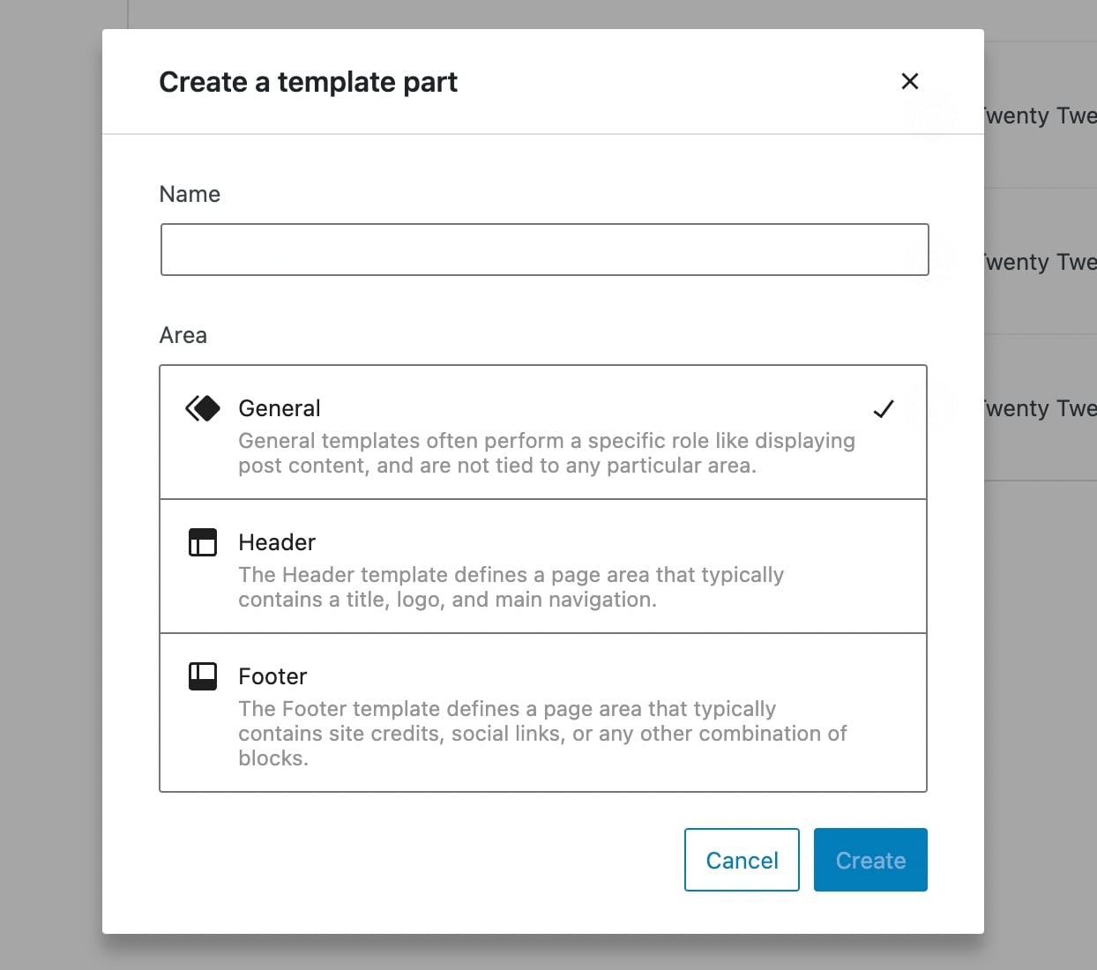This screenshot has height=970, width=1097.
Task: Click the checkmark on the General option
Action: (884, 408)
